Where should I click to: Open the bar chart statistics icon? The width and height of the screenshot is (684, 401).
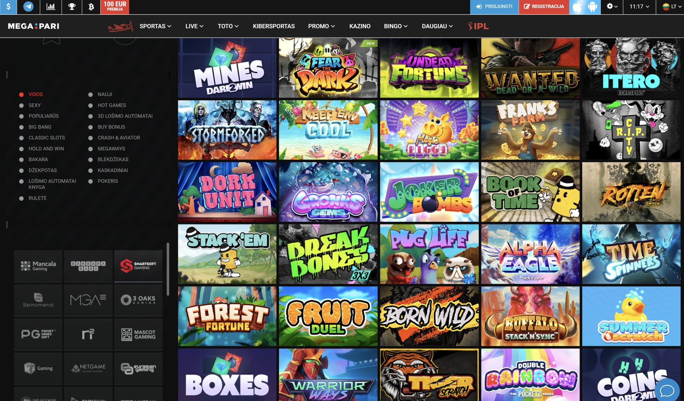51,7
